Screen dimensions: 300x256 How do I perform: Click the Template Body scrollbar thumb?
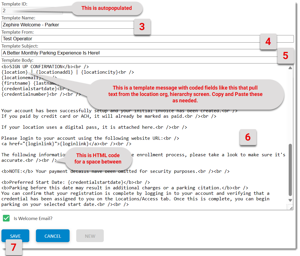click(x=290, y=170)
